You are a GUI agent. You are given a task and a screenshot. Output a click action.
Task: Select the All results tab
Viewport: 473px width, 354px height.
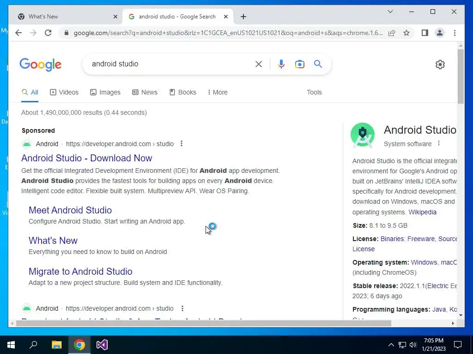(x=30, y=92)
